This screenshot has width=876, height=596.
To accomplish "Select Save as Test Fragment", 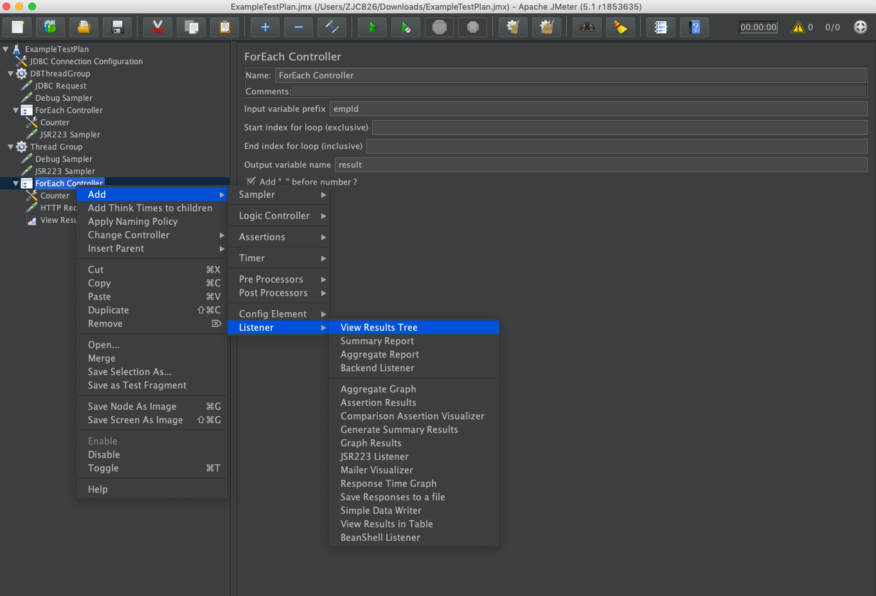I will [152, 385].
